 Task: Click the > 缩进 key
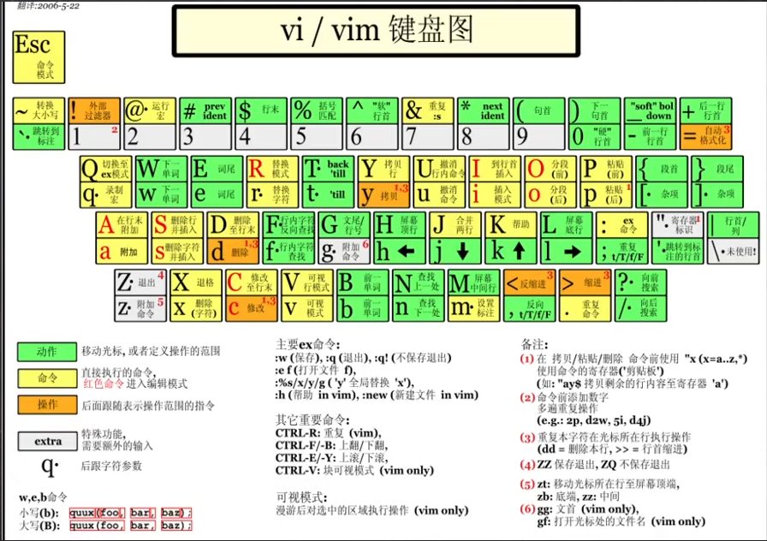pyautogui.click(x=585, y=282)
